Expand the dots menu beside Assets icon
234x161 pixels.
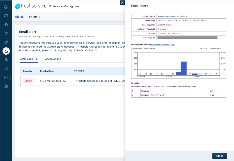click(x=10, y=60)
